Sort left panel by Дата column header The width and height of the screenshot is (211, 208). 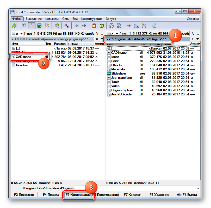click(80, 44)
